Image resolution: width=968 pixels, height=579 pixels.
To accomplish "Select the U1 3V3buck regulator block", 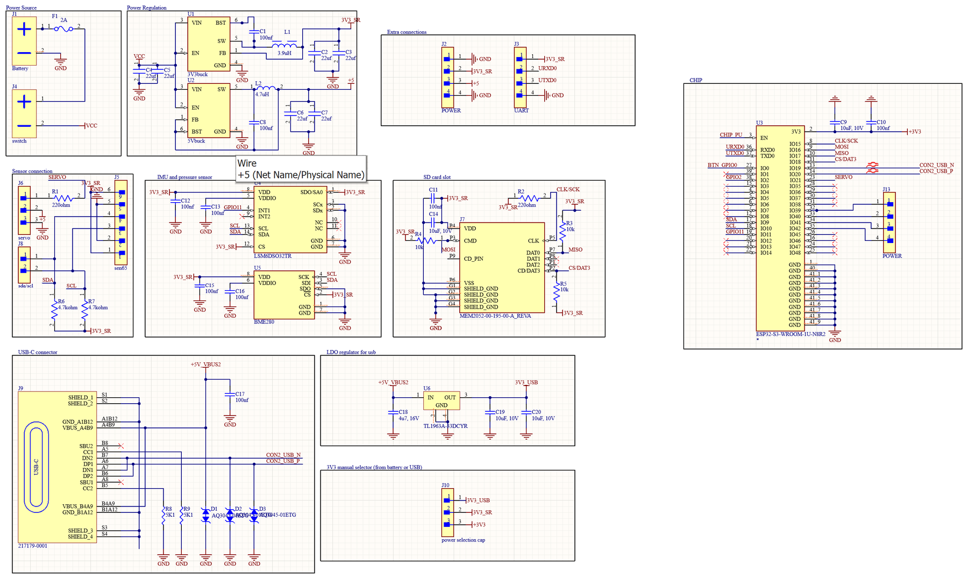I will click(209, 44).
